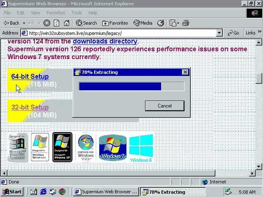Click the IE icon in window title bar

coord(4,4)
